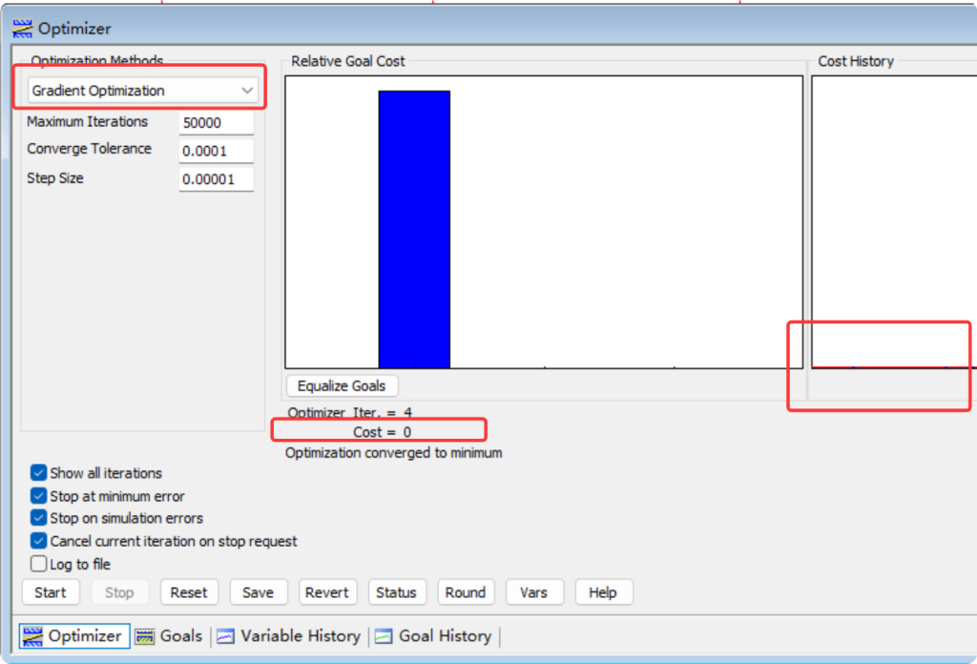Image resolution: width=977 pixels, height=664 pixels.
Task: Click the Equalize Goals button
Action: pos(342,386)
